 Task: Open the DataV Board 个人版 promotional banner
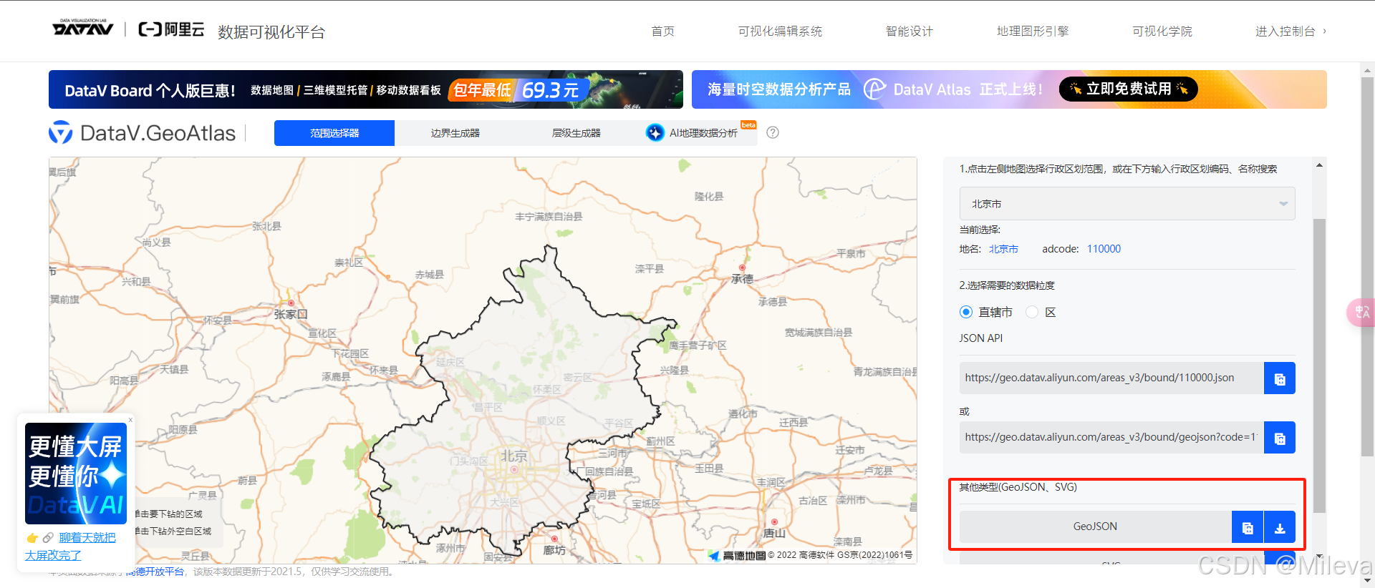(x=366, y=89)
